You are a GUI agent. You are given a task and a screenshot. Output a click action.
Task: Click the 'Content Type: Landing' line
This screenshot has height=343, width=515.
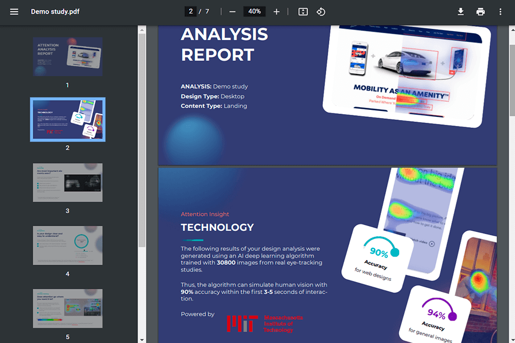pos(214,106)
